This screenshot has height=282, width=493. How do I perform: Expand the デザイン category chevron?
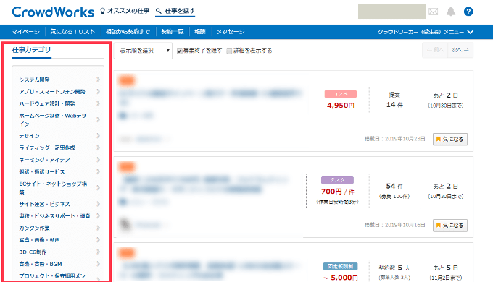pyautogui.click(x=98, y=135)
